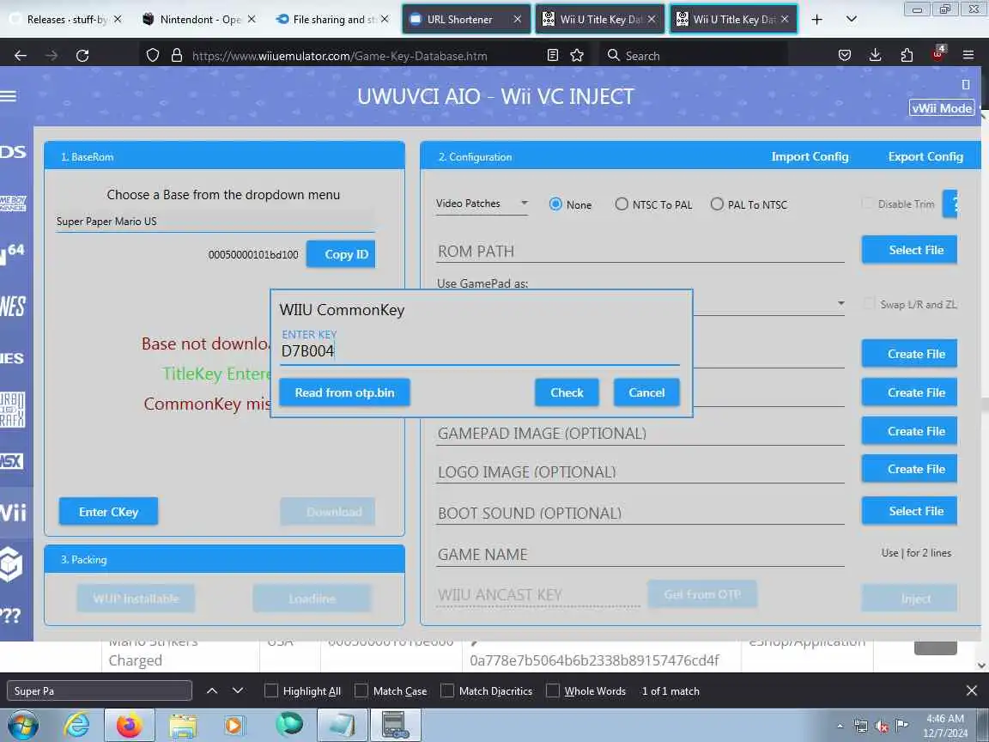Viewport: 989px width, 742px height.
Task: Enable Whole Words in find bar
Action: tap(553, 690)
